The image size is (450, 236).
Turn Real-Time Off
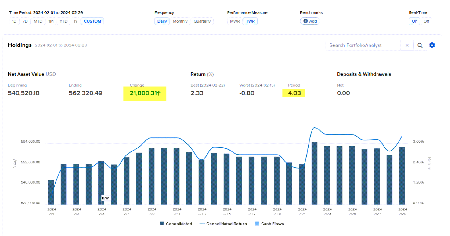pyautogui.click(x=426, y=21)
